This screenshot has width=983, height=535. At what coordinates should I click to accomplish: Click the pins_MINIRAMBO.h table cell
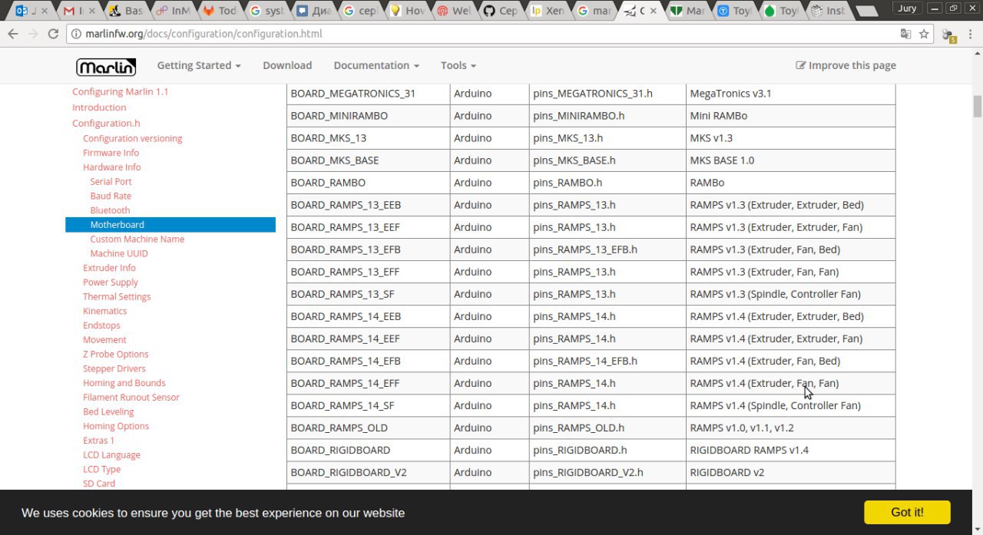(607, 116)
